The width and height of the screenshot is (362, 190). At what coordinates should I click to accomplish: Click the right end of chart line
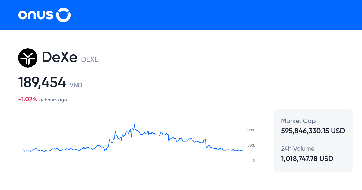[242, 151]
